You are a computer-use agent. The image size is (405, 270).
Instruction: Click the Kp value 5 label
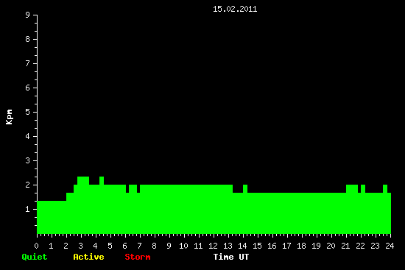[28, 112]
